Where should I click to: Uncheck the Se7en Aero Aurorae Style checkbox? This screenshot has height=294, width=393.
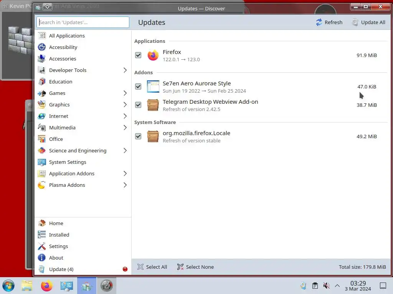pyautogui.click(x=138, y=87)
